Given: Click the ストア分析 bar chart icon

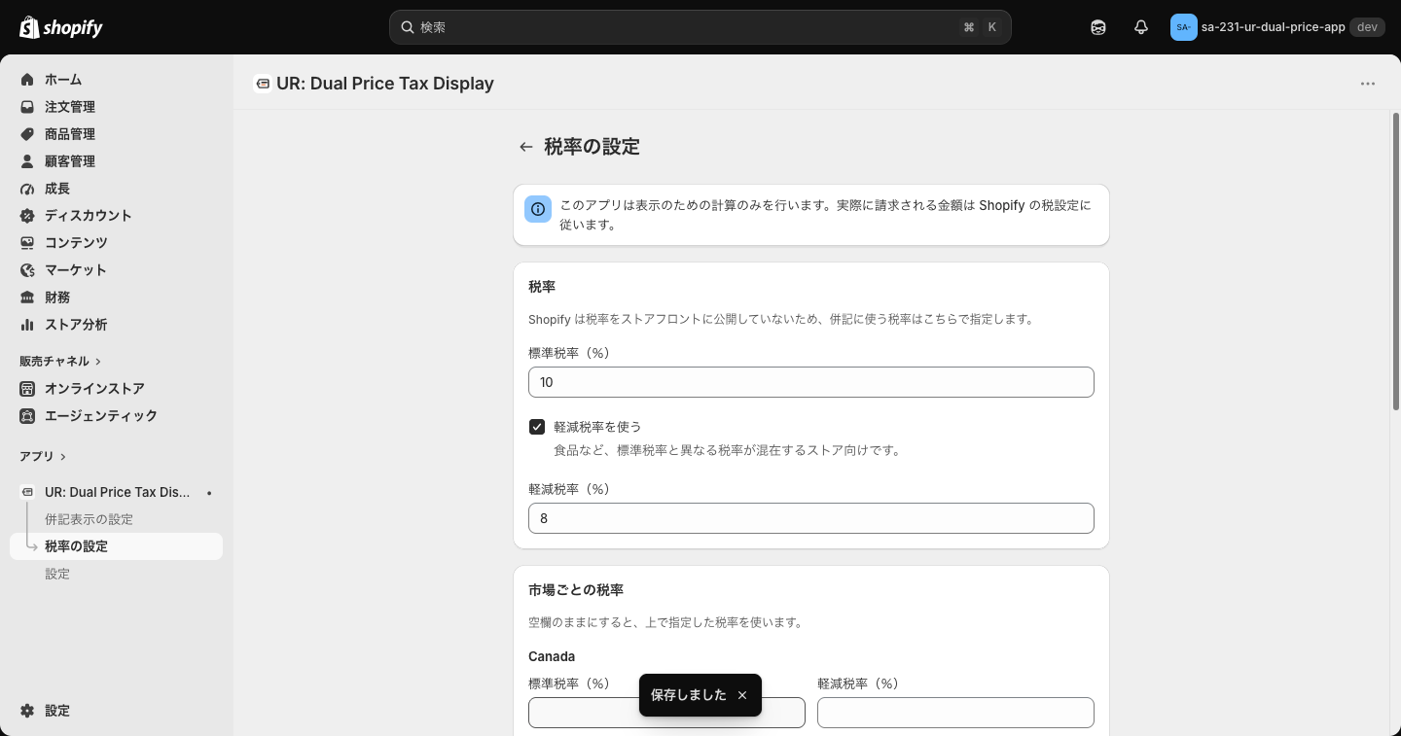Looking at the screenshot, I should 27,325.
